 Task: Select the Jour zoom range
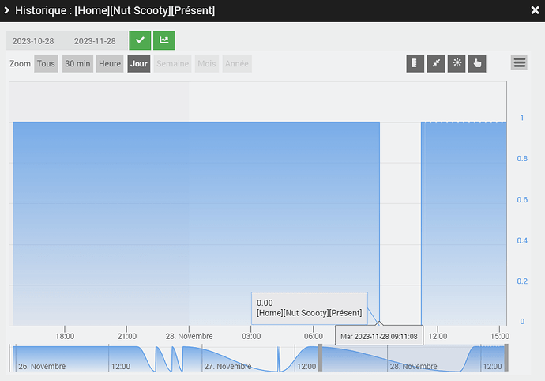(139, 64)
